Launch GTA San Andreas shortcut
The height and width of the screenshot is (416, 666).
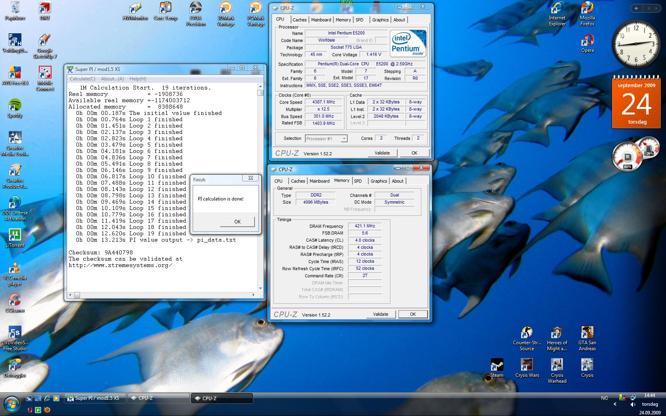587,338
